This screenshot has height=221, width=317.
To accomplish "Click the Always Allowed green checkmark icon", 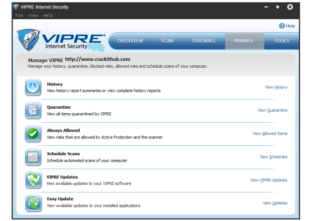I will [33, 133].
